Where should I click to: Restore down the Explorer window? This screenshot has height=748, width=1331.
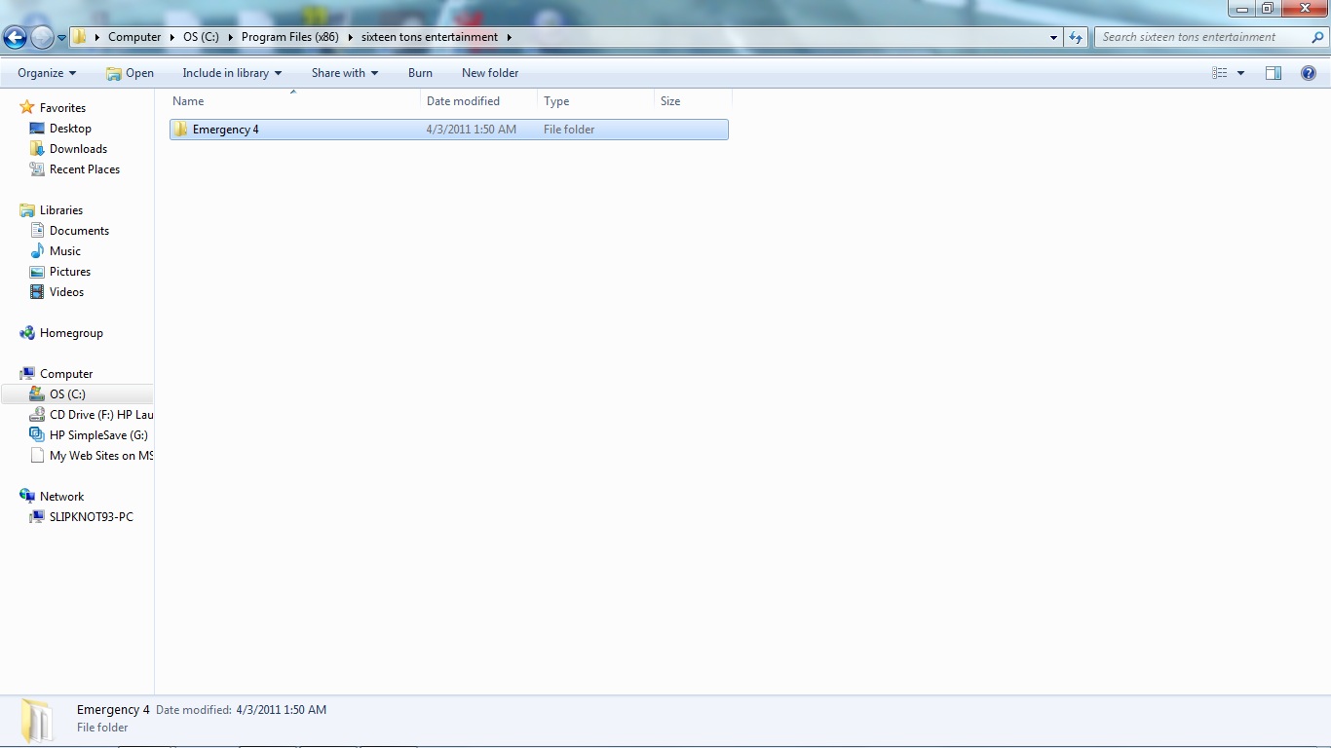point(1268,9)
